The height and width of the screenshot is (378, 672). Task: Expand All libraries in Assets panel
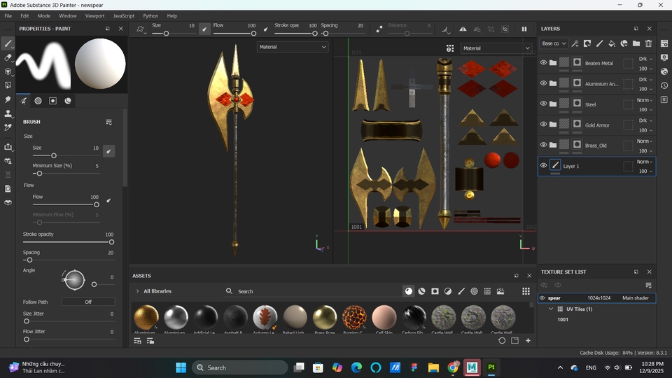tap(137, 291)
